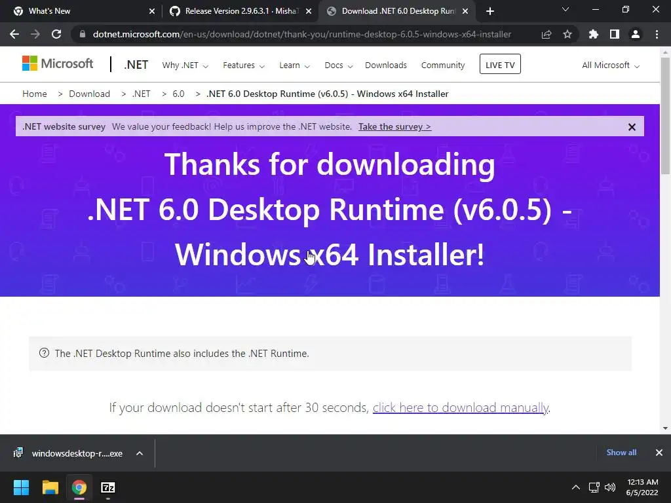
Task: Open 7-Zip from the taskbar
Action: (108, 487)
